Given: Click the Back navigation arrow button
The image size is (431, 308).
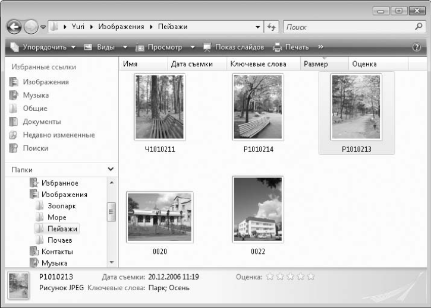Looking at the screenshot, I should click(14, 27).
